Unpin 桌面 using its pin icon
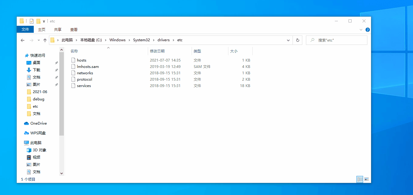This screenshot has height=195, width=413. point(56,63)
